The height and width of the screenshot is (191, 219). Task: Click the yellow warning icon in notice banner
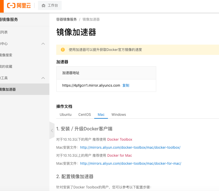tap(63, 50)
